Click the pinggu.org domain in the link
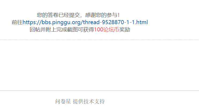The image size is (199, 111). click(66, 22)
